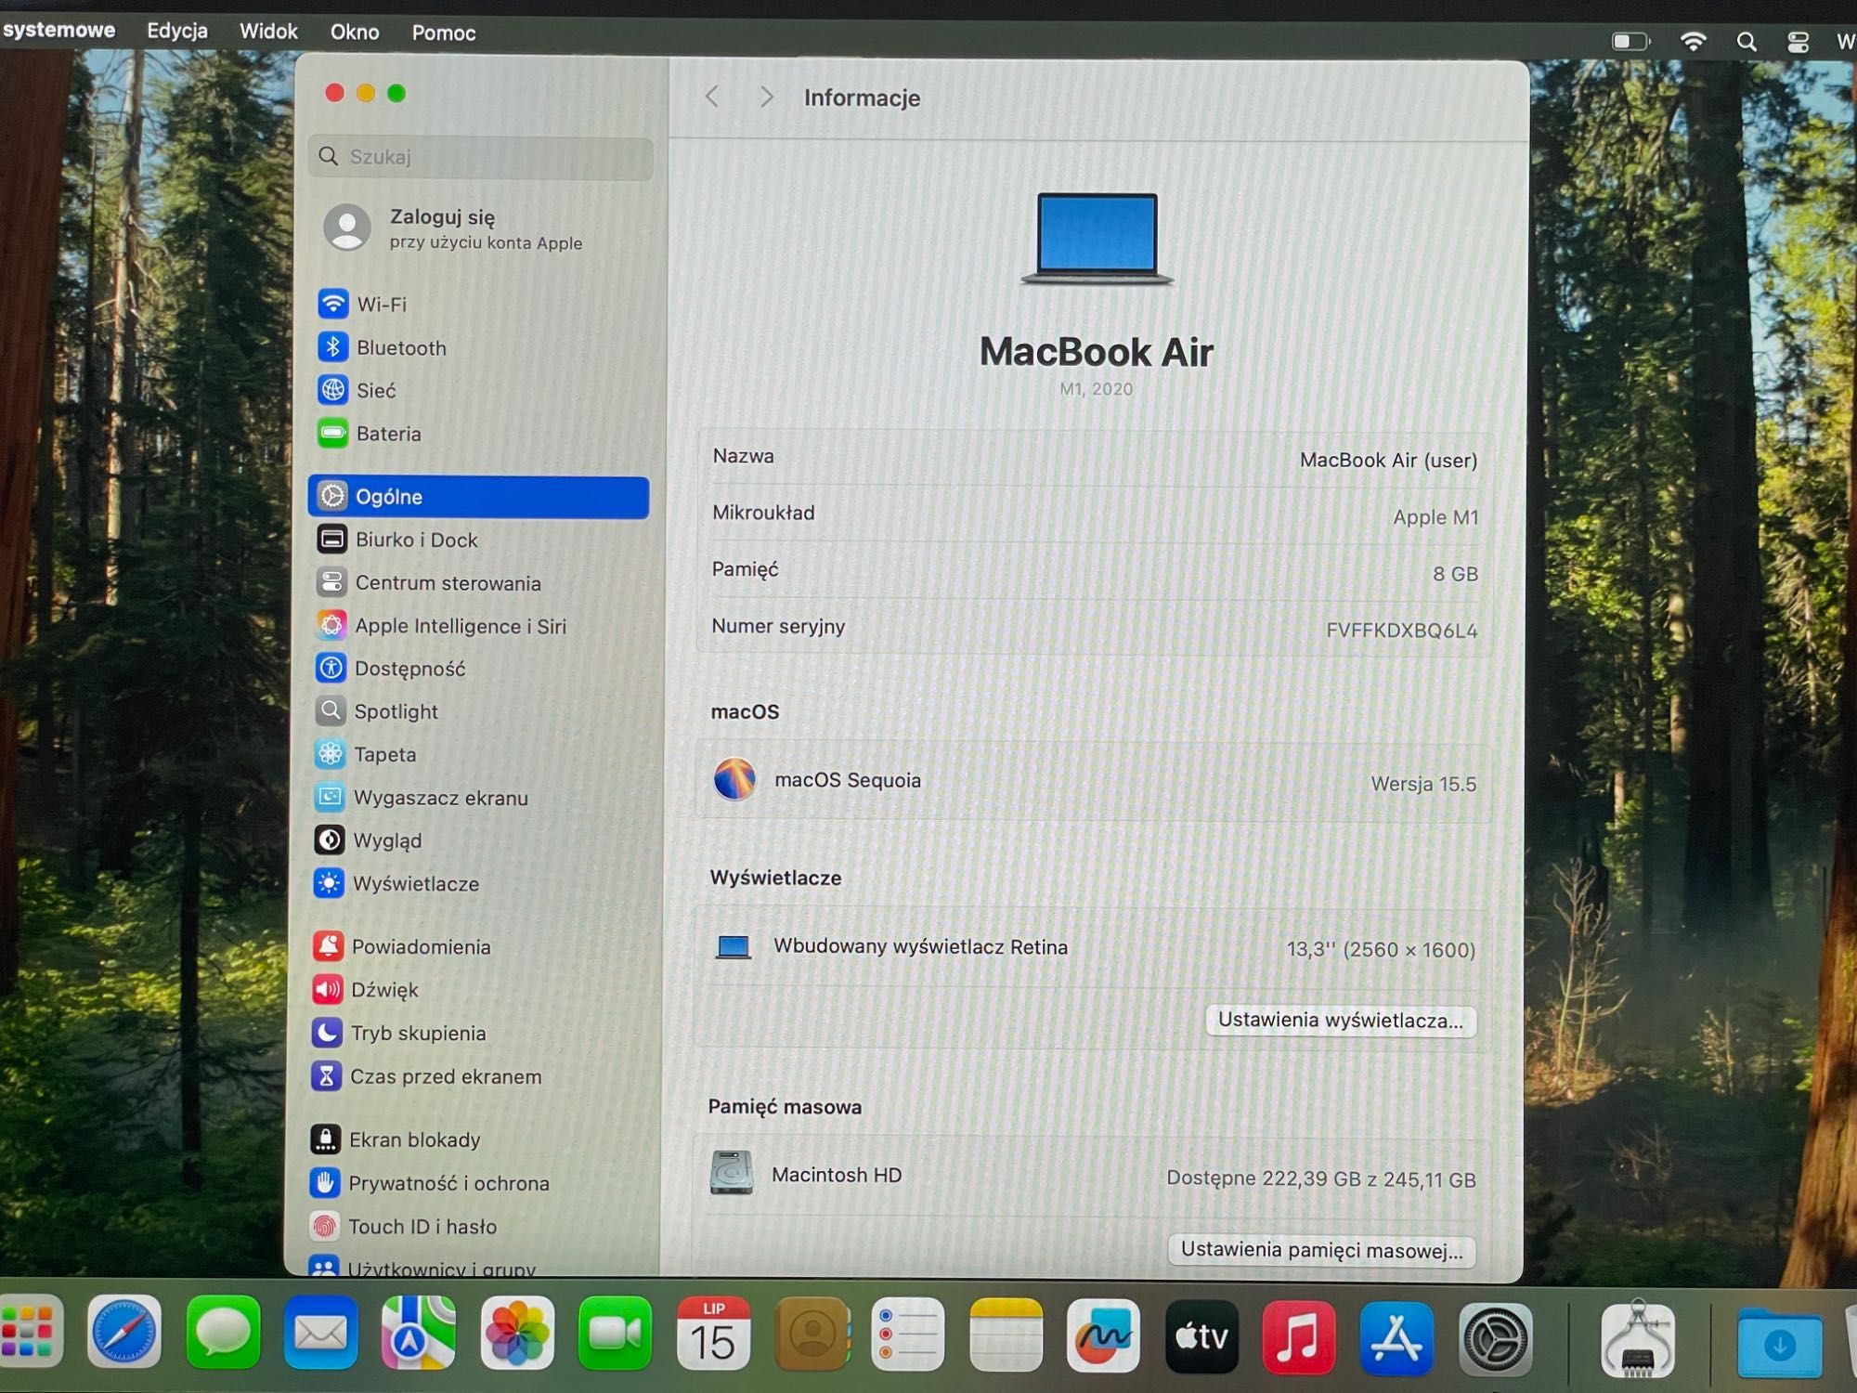Select Ogólne in the sidebar
The width and height of the screenshot is (1857, 1393).
pyautogui.click(x=479, y=497)
